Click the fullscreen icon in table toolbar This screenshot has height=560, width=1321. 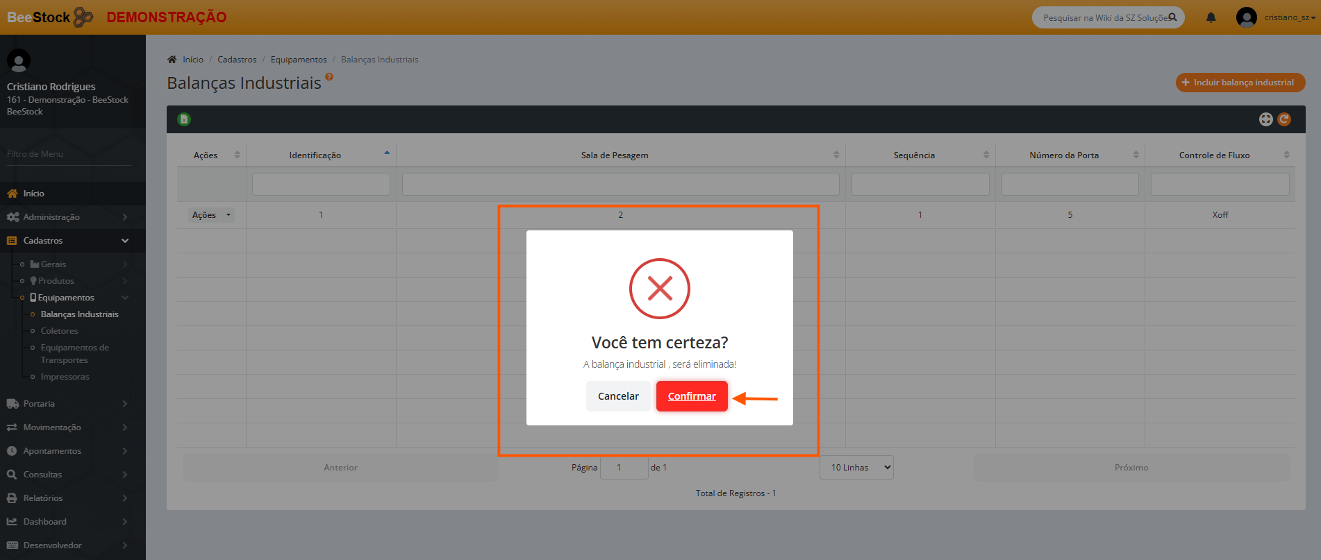tap(1265, 119)
